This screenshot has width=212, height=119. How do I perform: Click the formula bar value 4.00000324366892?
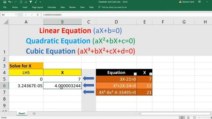(52, 15)
